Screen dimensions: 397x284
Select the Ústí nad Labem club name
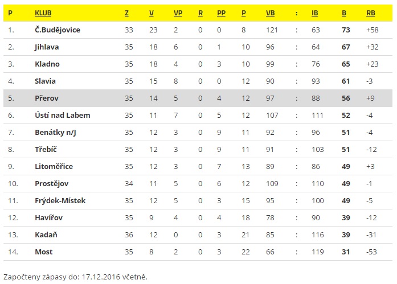[63, 116]
